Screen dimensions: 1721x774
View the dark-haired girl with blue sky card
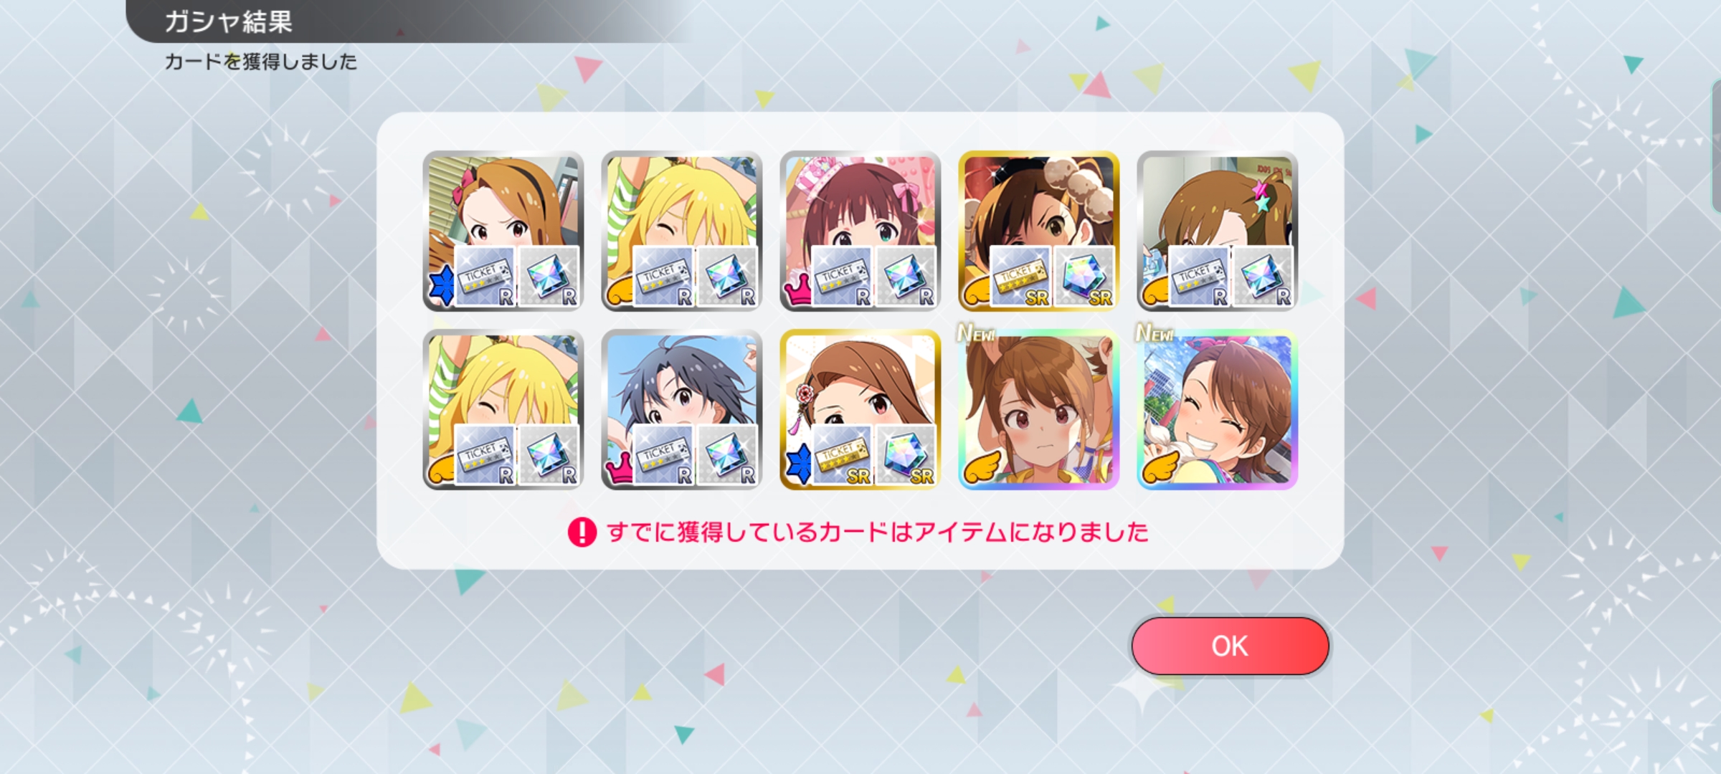click(x=681, y=410)
